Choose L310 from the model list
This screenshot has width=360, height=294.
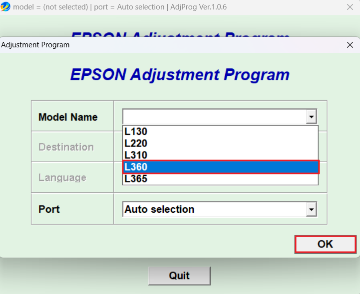[x=220, y=155]
